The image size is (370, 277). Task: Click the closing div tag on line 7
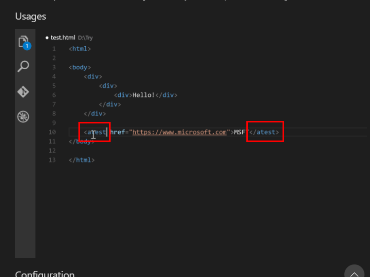click(x=110, y=104)
